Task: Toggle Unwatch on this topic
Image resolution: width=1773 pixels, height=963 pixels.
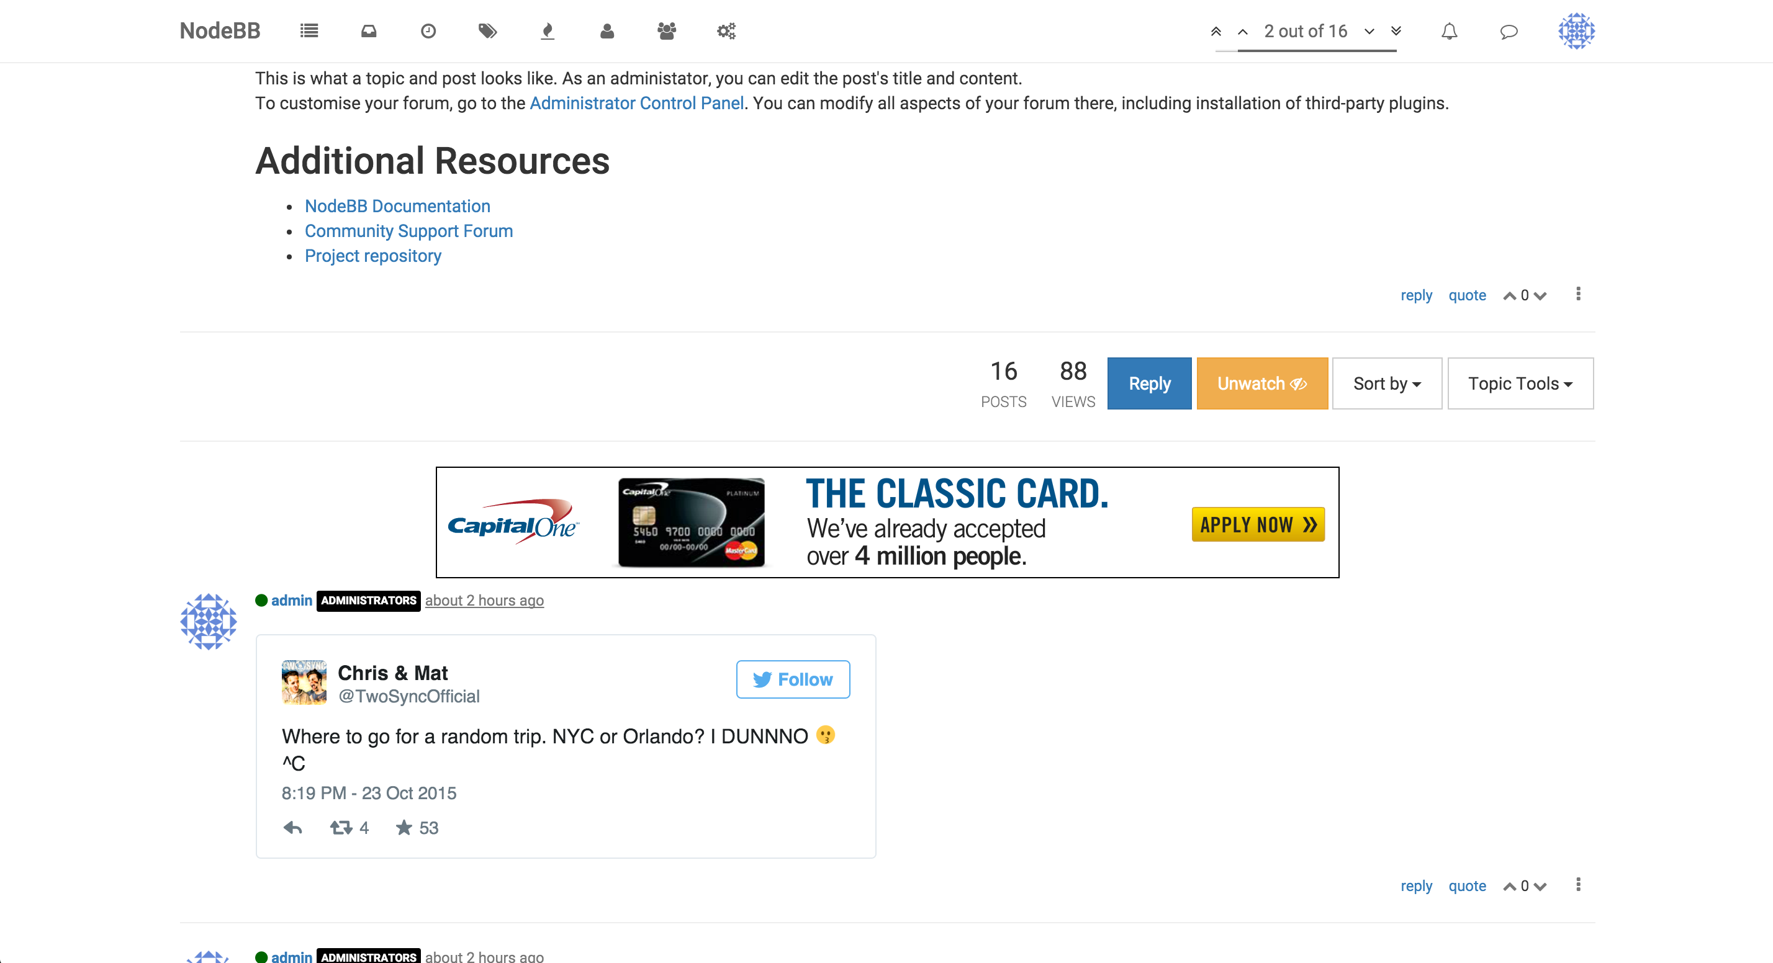Action: click(x=1260, y=383)
